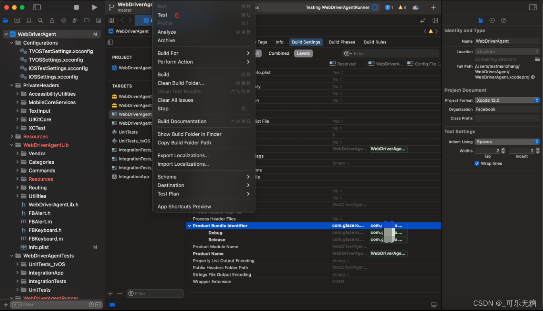Add a new target with plus button
The image size is (543, 311).
pyautogui.click(x=110, y=294)
